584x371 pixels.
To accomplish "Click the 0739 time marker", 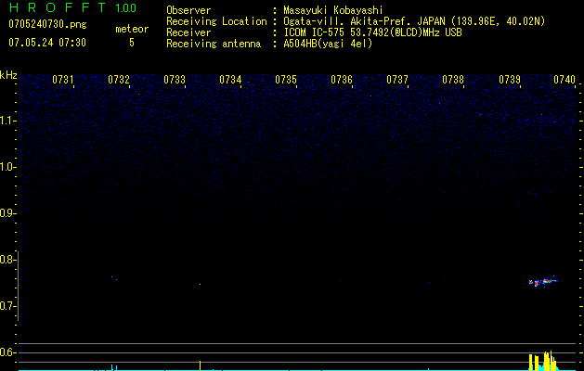I will [x=510, y=80].
